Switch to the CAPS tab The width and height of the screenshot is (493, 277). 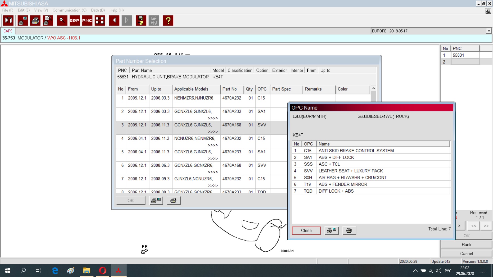(8, 31)
